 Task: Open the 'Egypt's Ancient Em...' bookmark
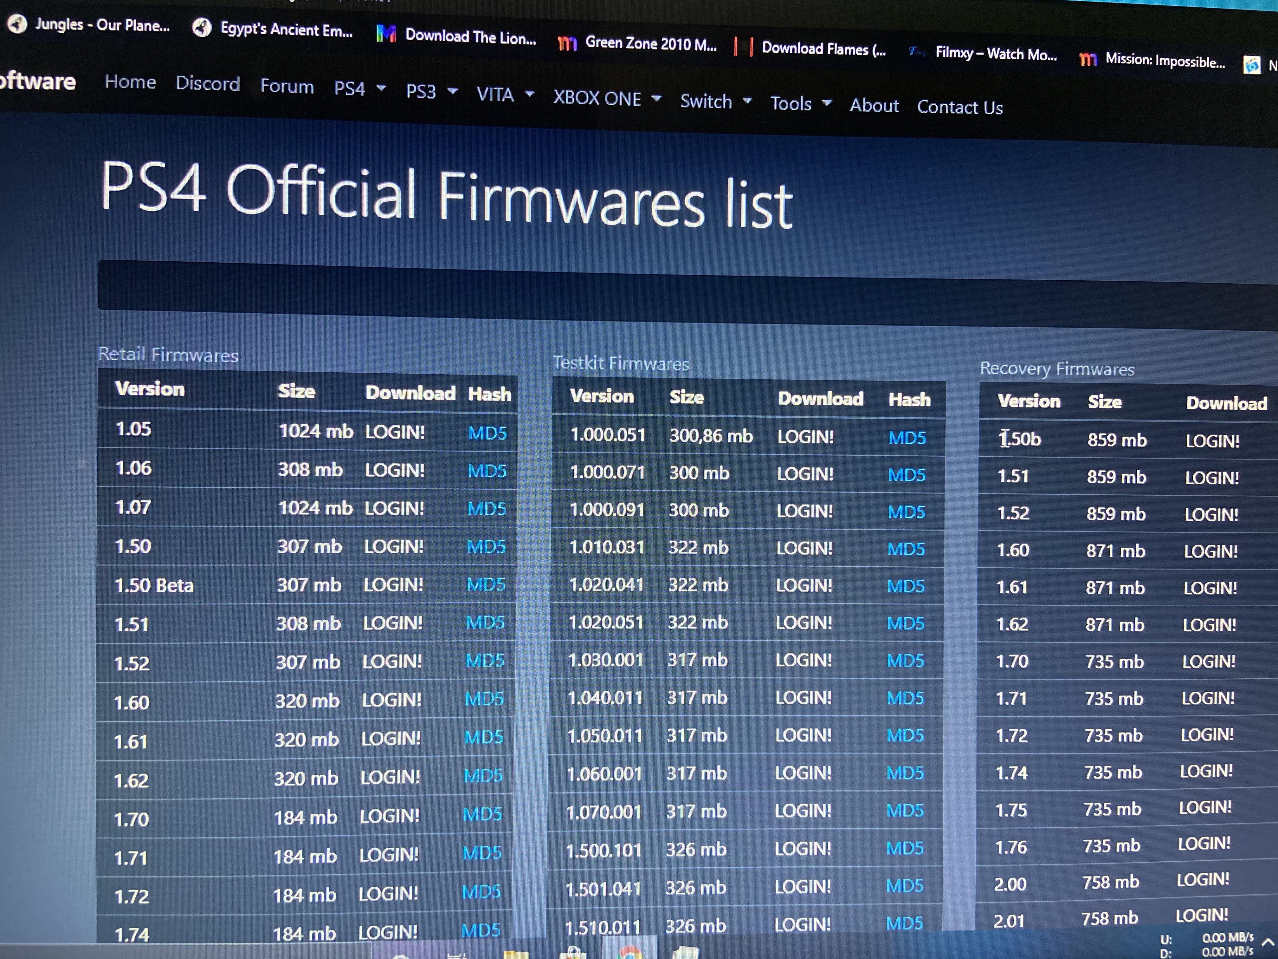(x=273, y=29)
